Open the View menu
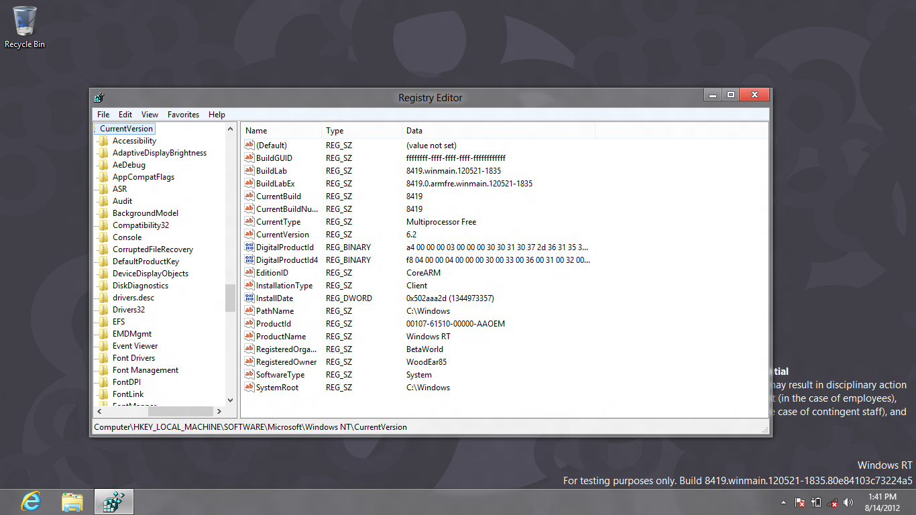 coord(150,115)
